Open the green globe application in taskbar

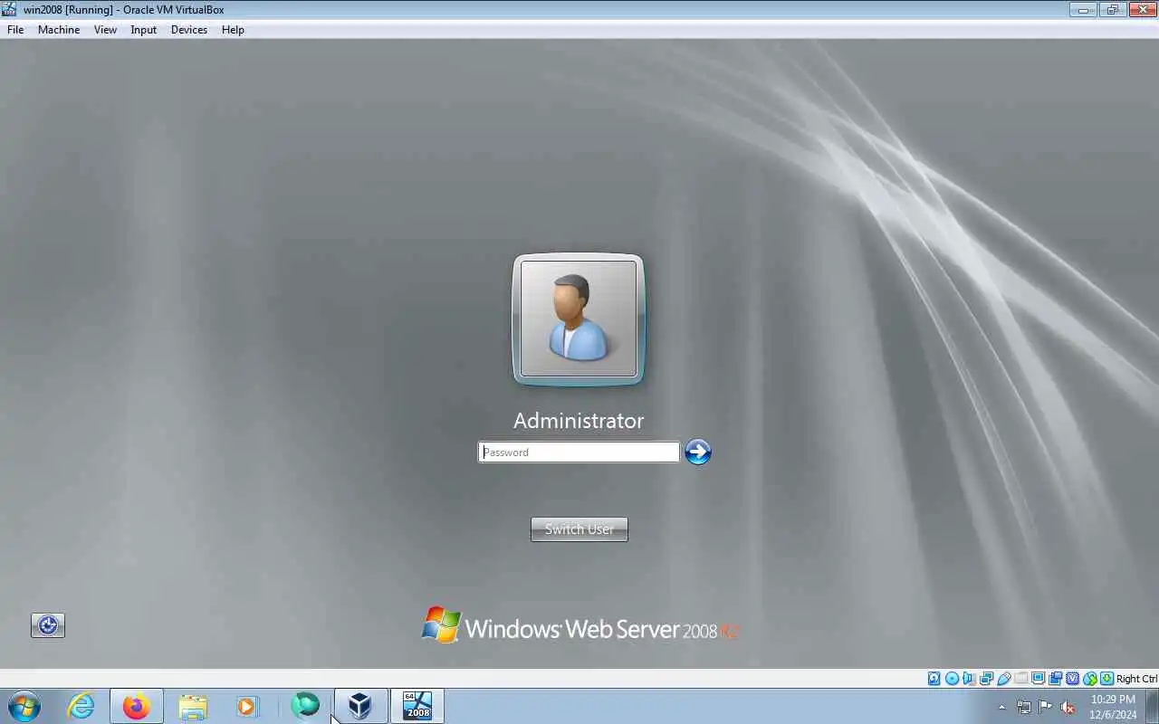click(305, 706)
